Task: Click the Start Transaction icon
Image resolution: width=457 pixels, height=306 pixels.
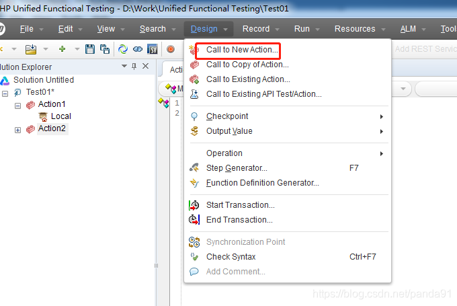Action: [x=194, y=205]
